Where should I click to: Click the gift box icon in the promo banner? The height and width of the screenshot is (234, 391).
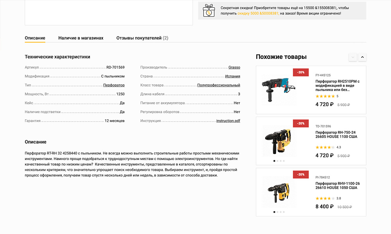point(208,11)
